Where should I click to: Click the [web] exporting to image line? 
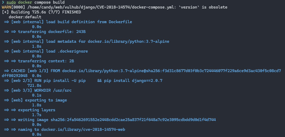pos(39,100)
